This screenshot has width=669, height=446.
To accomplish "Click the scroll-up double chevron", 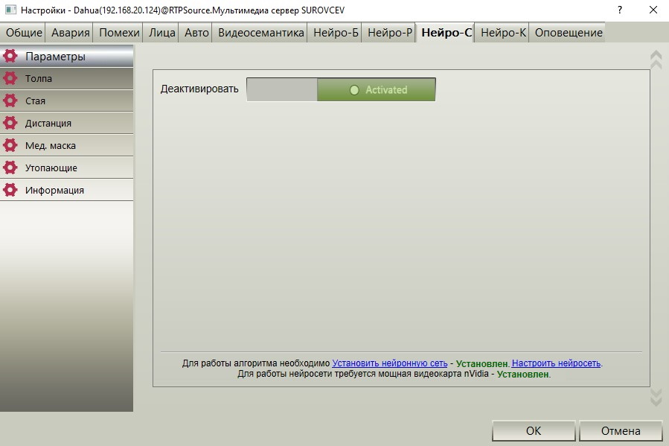I will pos(656,60).
